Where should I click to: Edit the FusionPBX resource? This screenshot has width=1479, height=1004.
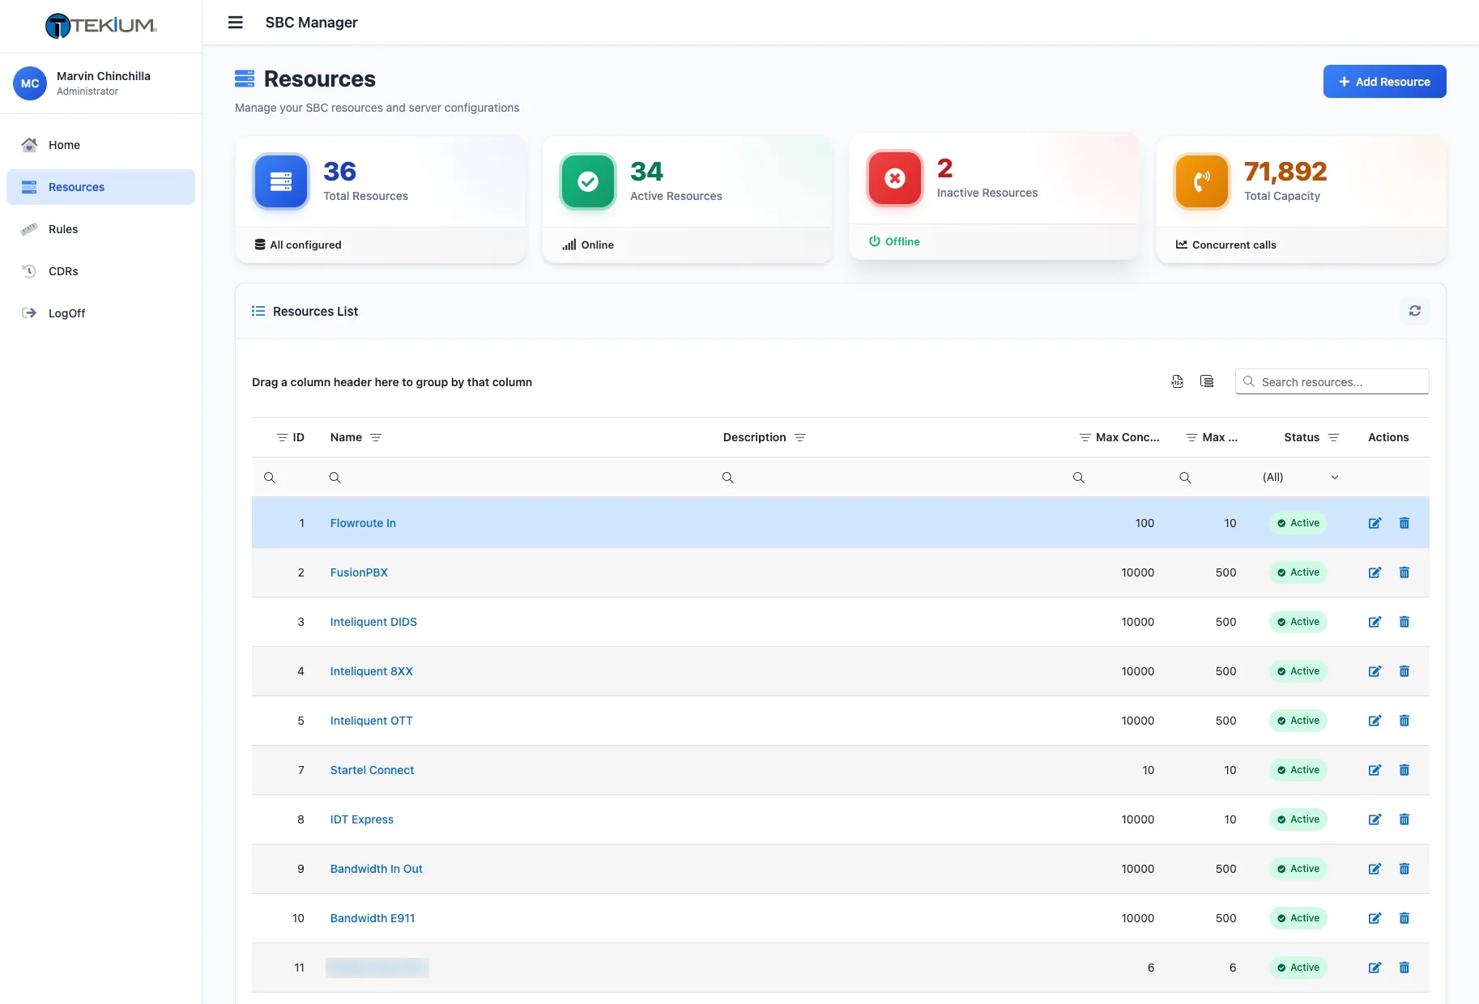pyautogui.click(x=1375, y=572)
